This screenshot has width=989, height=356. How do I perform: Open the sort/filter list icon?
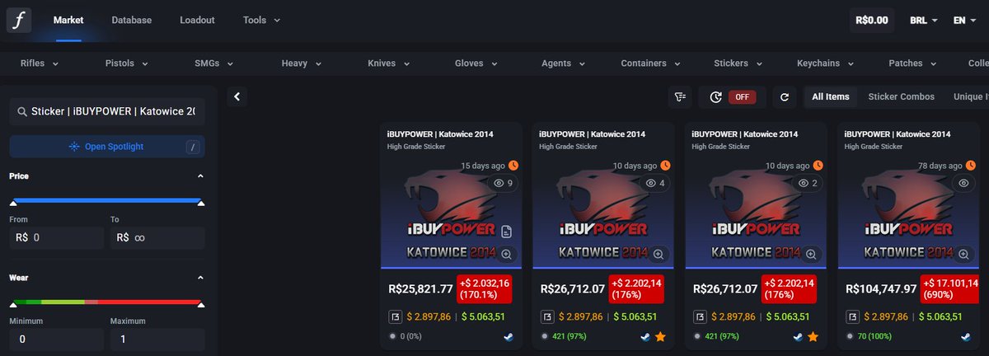pos(680,97)
